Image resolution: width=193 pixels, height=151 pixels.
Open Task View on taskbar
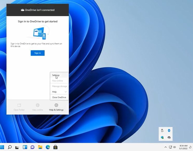pyautogui.click(x=17, y=147)
